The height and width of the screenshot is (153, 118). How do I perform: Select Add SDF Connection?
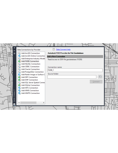(x=30, y=77)
